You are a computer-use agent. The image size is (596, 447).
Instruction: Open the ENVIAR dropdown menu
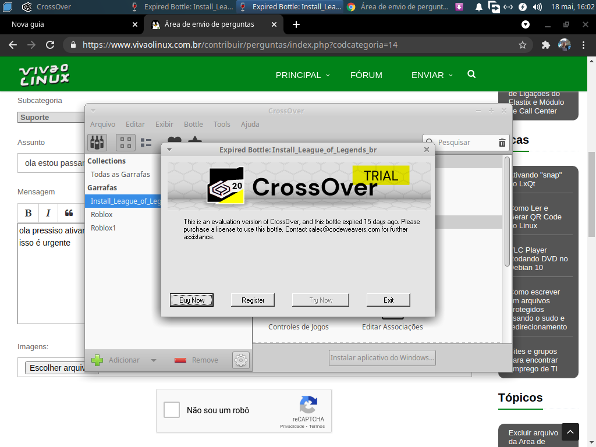pyautogui.click(x=432, y=75)
